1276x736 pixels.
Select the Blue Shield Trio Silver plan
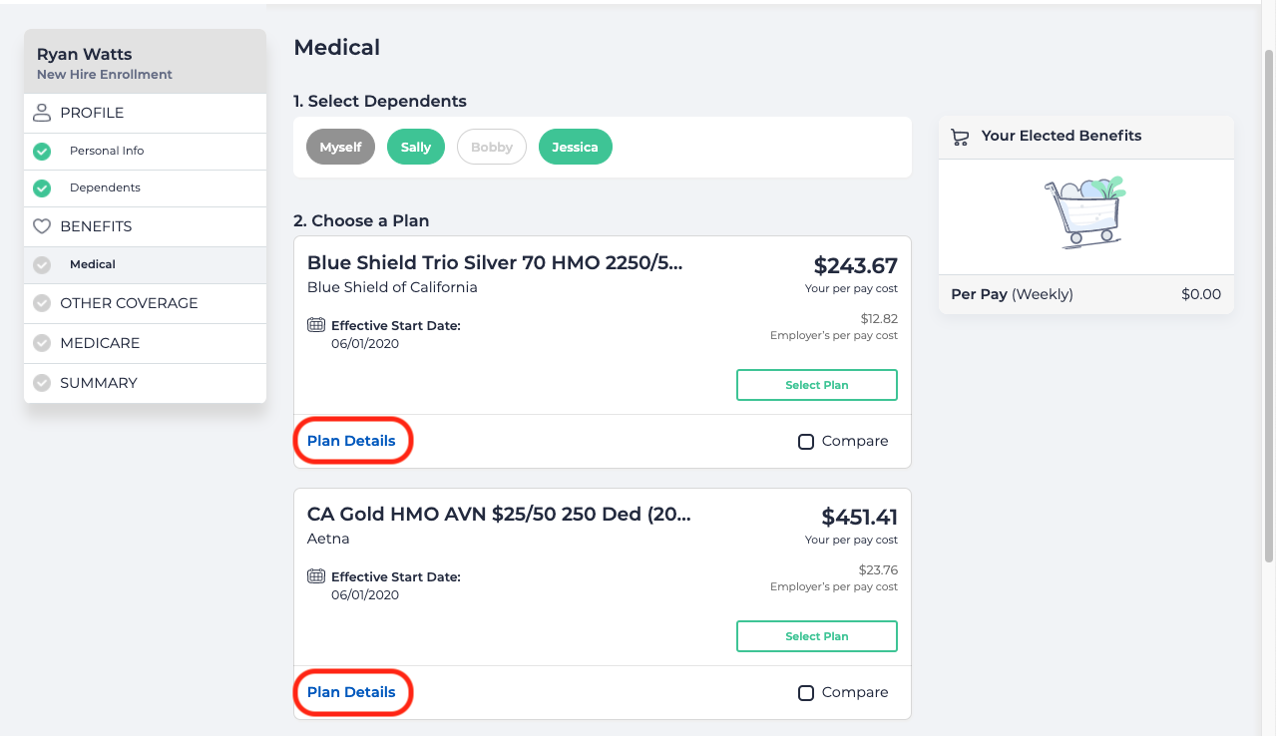tap(817, 385)
